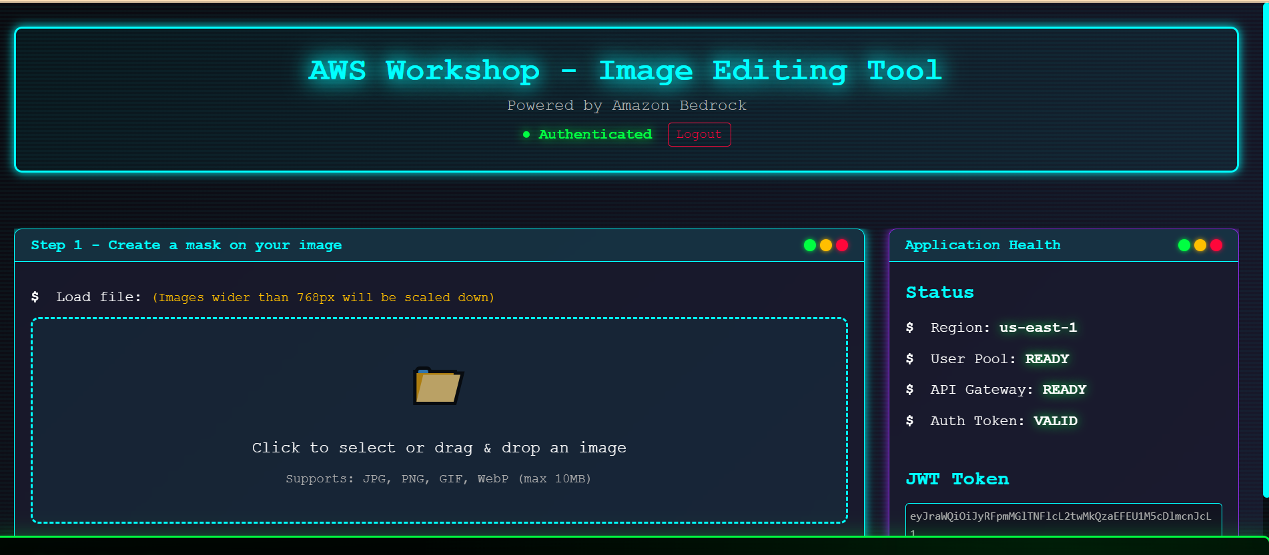
Task: Click the 'VALID' value next to Auth Token
Action: tap(1055, 421)
